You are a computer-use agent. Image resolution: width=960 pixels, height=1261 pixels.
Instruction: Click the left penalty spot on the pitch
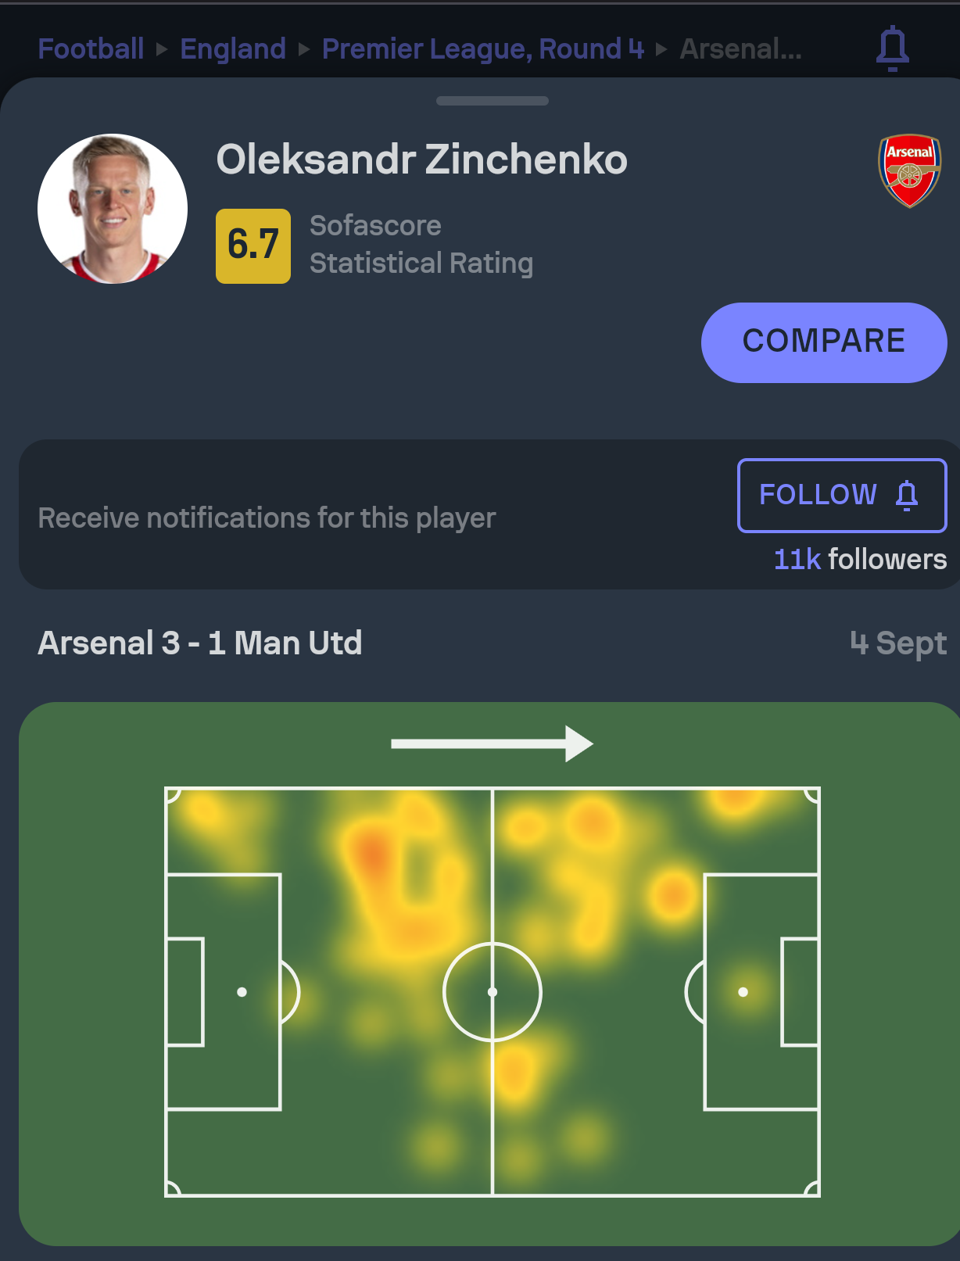(x=242, y=992)
